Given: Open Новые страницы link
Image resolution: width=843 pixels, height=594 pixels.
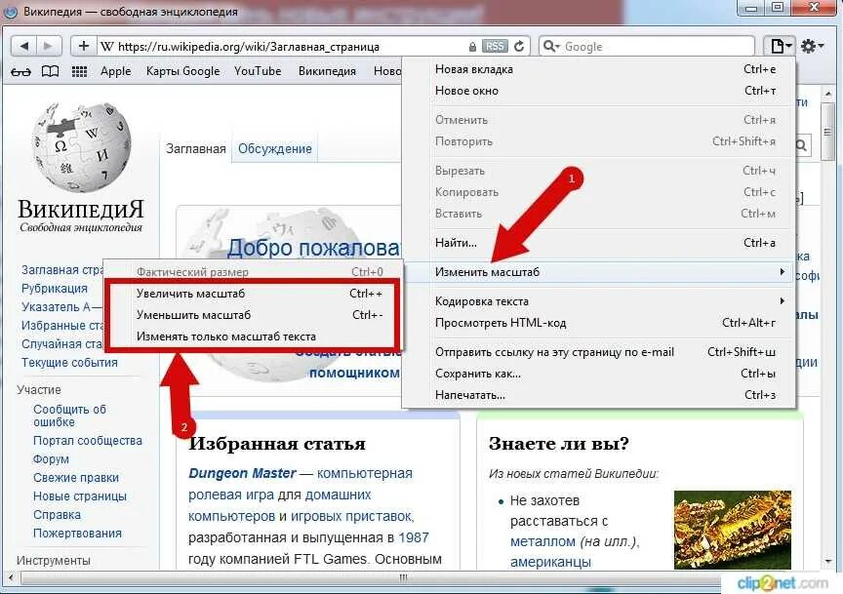Looking at the screenshot, I should tap(80, 496).
